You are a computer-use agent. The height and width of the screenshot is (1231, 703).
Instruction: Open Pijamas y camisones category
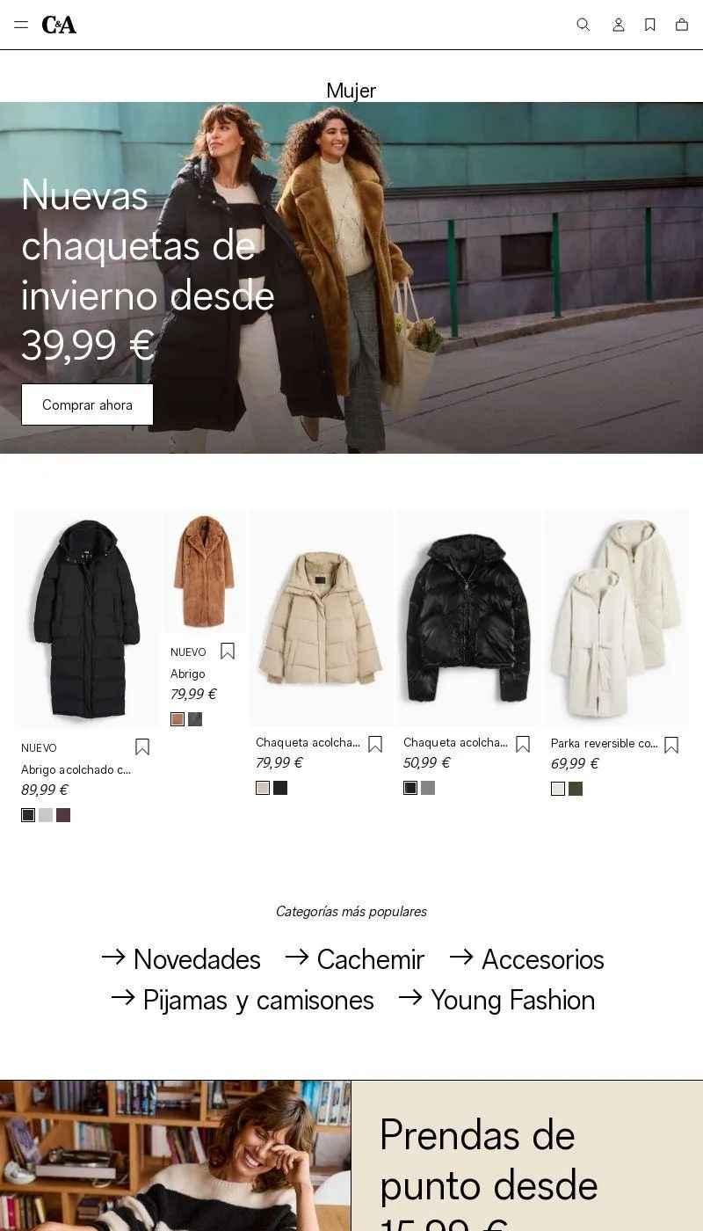[x=243, y=1000]
